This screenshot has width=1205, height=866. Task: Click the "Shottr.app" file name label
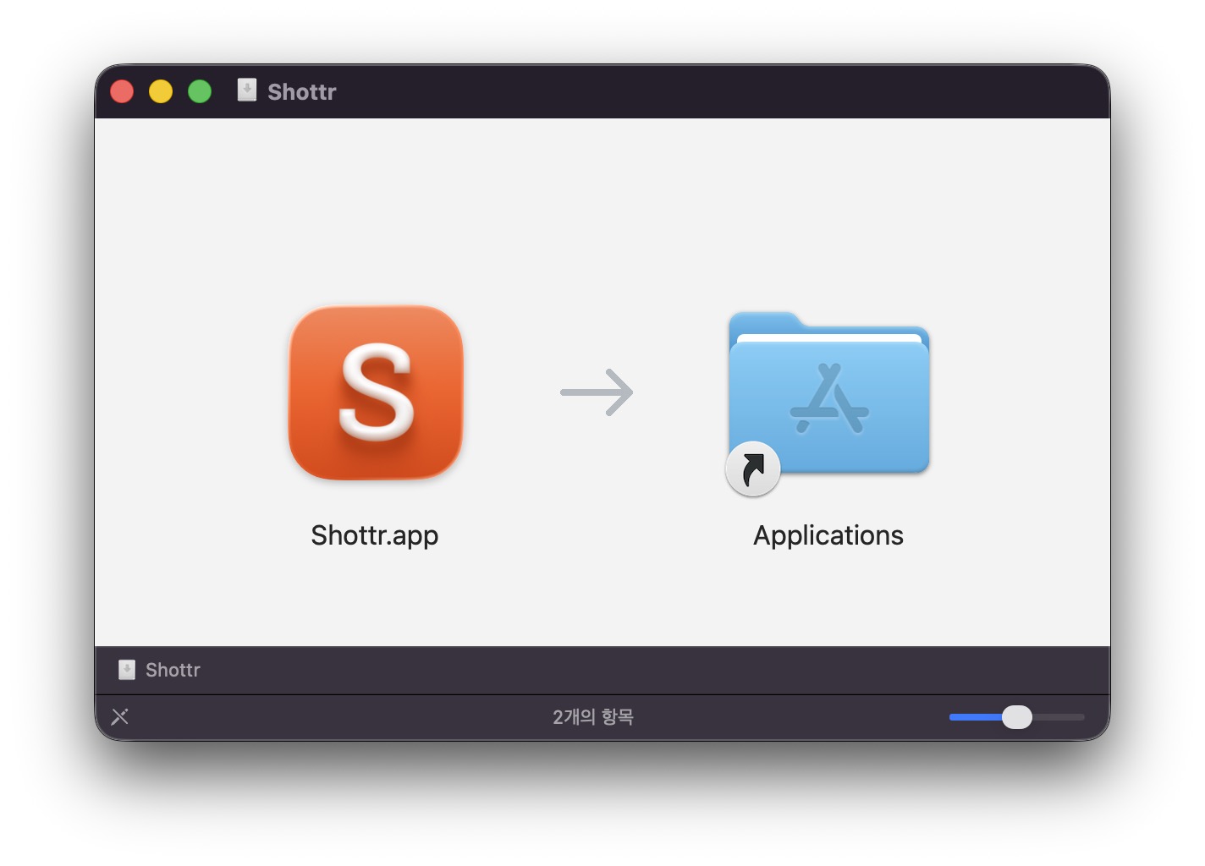(x=375, y=535)
